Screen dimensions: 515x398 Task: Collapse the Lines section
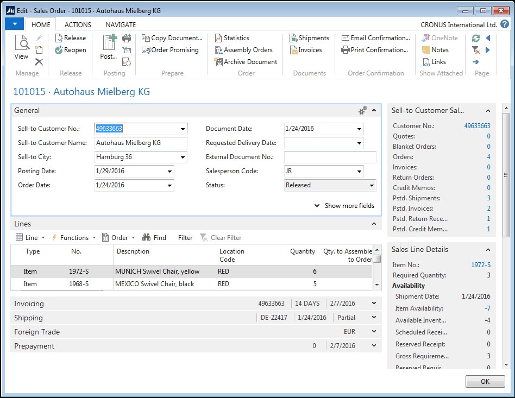click(374, 224)
